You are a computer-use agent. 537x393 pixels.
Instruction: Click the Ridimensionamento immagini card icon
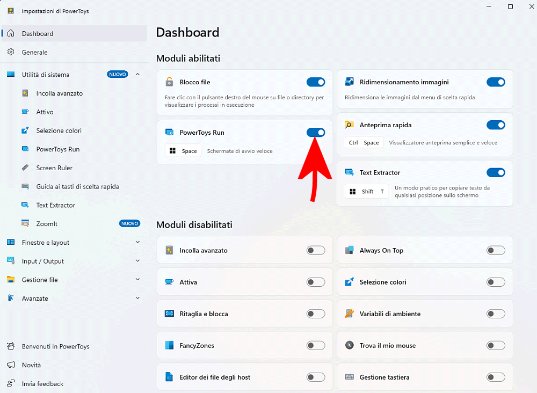click(x=350, y=82)
